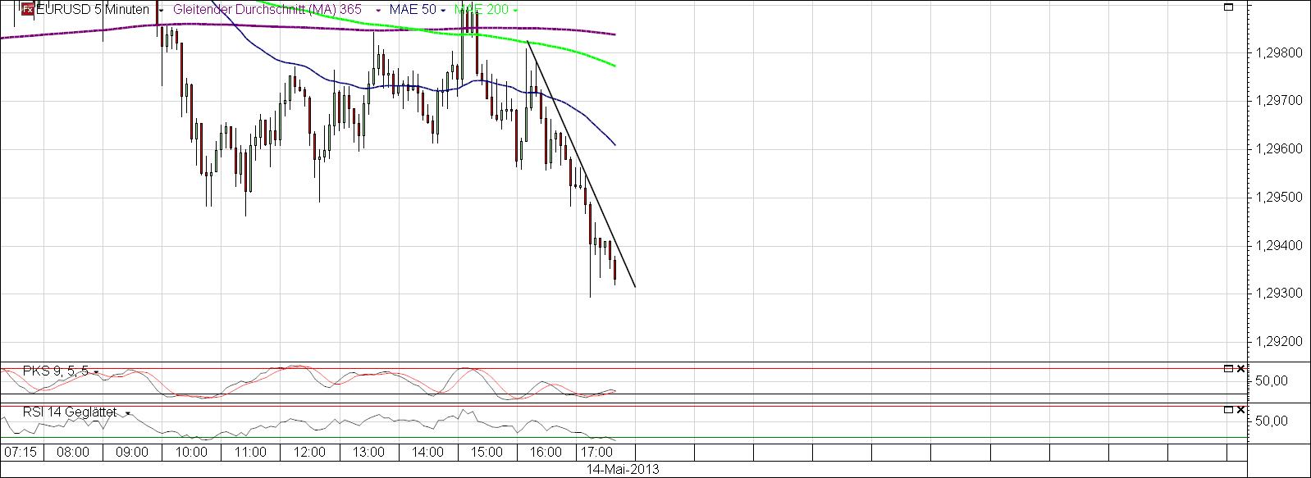Click the MAE 200 indicator label
Image resolution: width=1311 pixels, height=478 pixels.
click(482, 10)
